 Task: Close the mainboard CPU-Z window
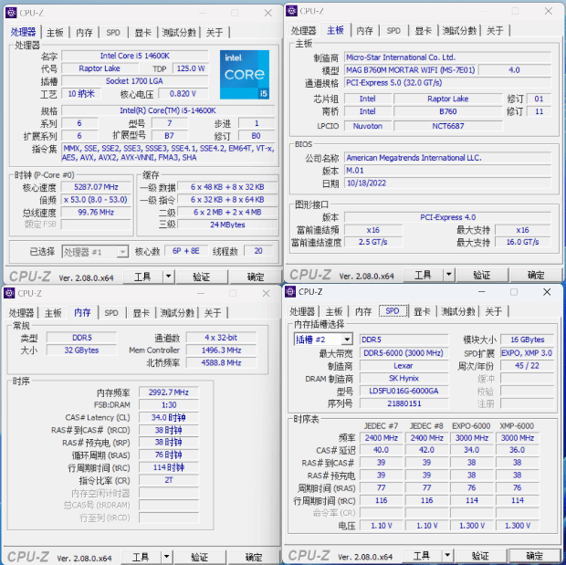pyautogui.click(x=549, y=11)
